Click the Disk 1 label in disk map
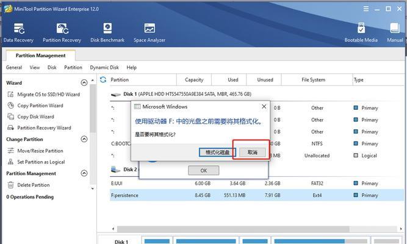Image resolution: width=407 pixels, height=244 pixels. (x=121, y=242)
